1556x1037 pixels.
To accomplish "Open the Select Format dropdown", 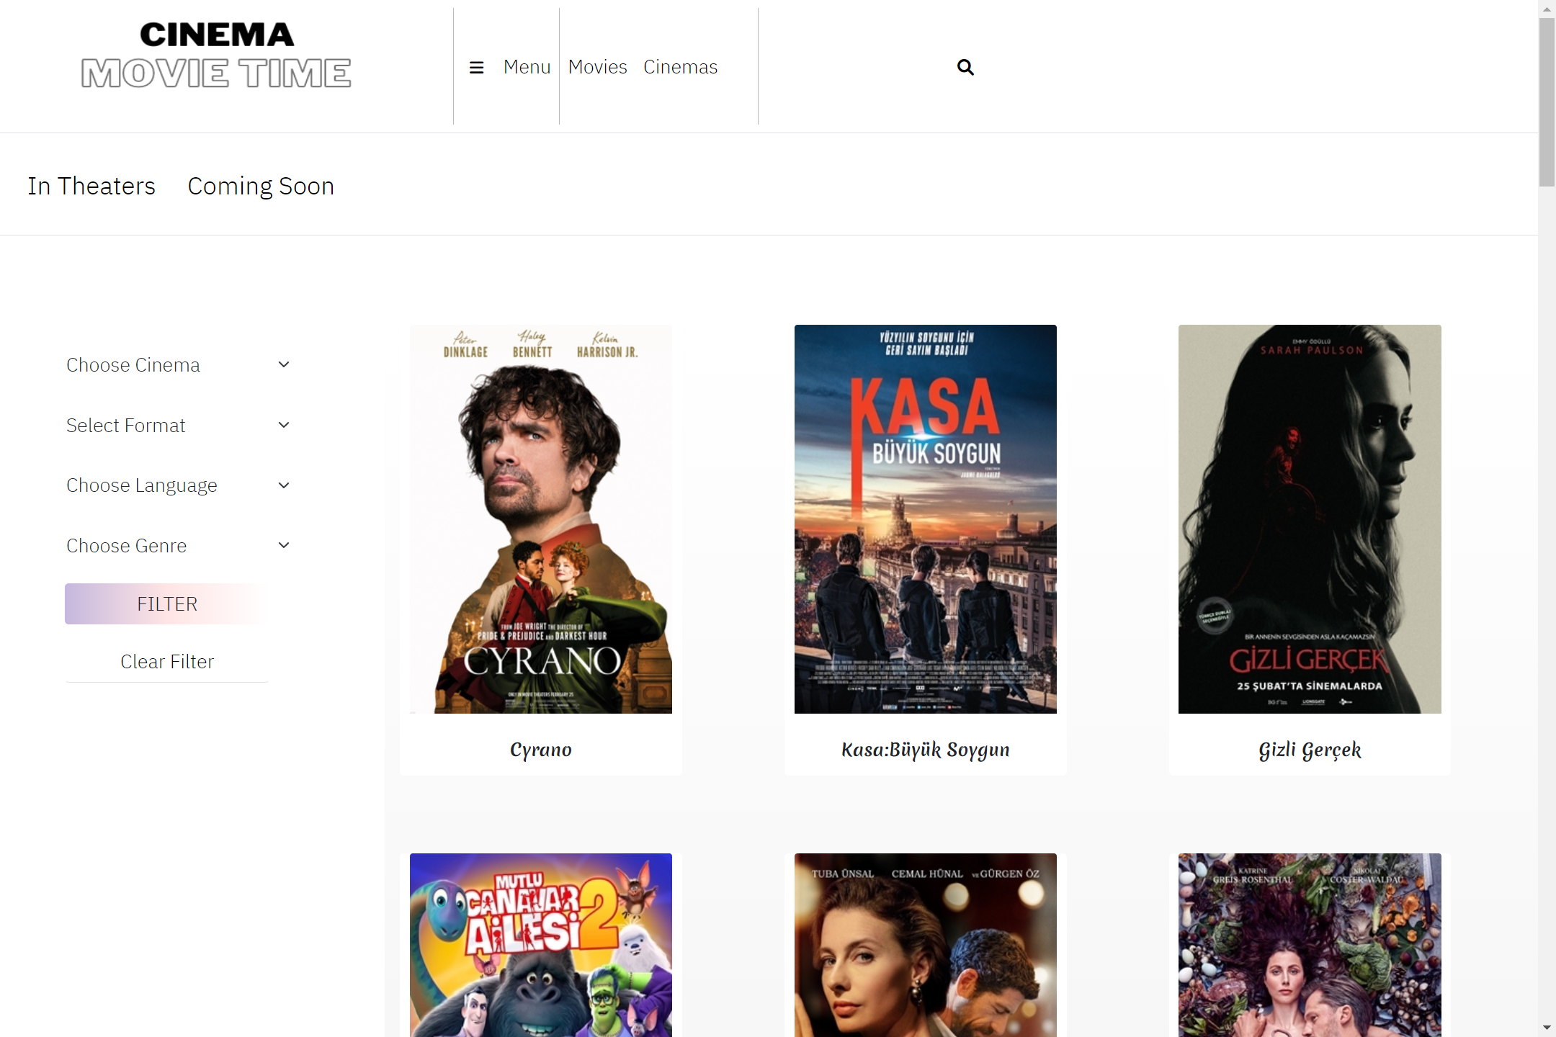I will coord(166,425).
